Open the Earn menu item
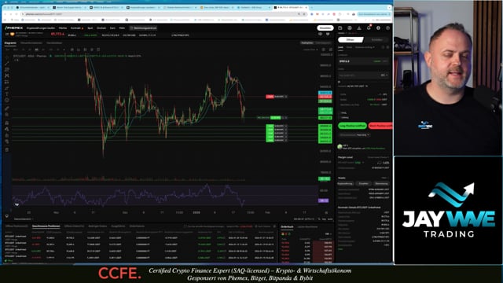Image resolution: width=503 pixels, height=283 pixels. [112, 28]
